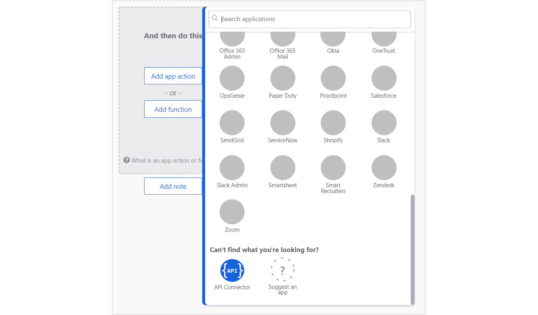
Task: Select the Office 365 Mail application
Action: click(x=282, y=39)
